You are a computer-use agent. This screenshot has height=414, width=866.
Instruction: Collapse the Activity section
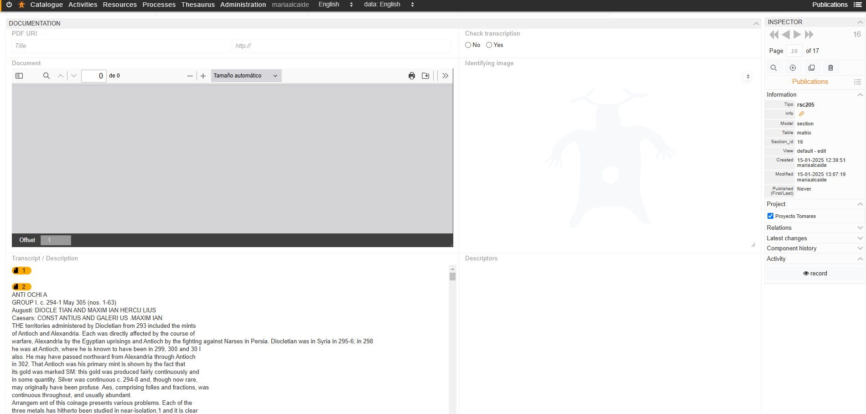pyautogui.click(x=860, y=259)
